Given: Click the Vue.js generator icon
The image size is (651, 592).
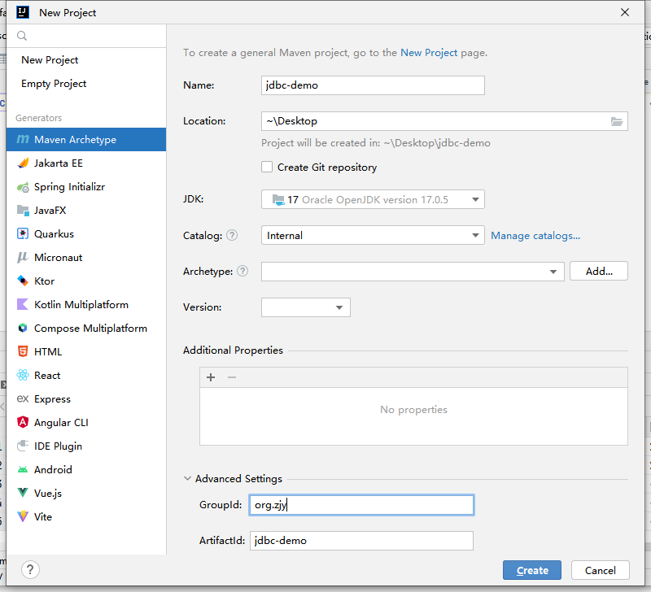Looking at the screenshot, I should pos(23,494).
